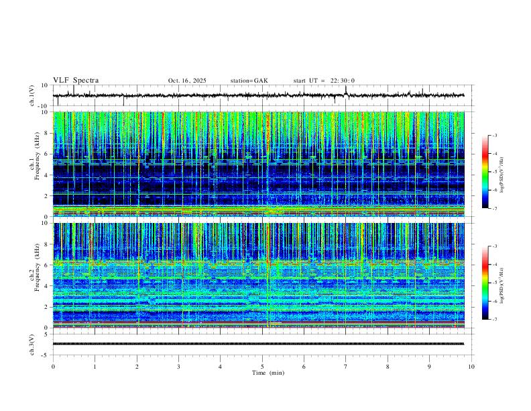
Task: Click the ch.1 color bar 'log(PSD)(V²/Hz)' label
Action: [502, 175]
